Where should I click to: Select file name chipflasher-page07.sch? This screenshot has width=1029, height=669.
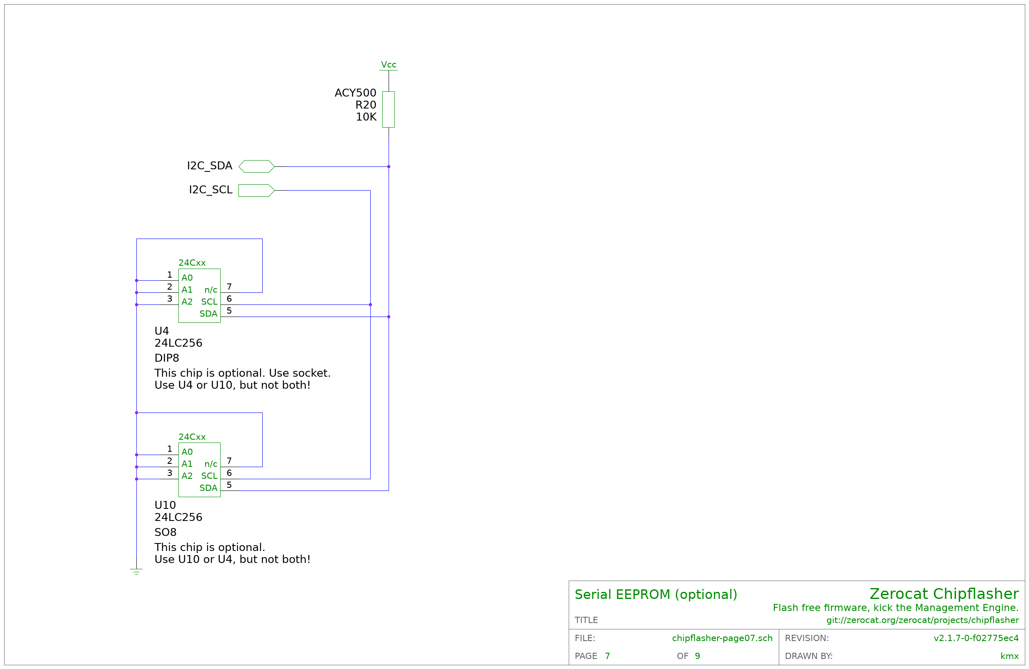722,638
